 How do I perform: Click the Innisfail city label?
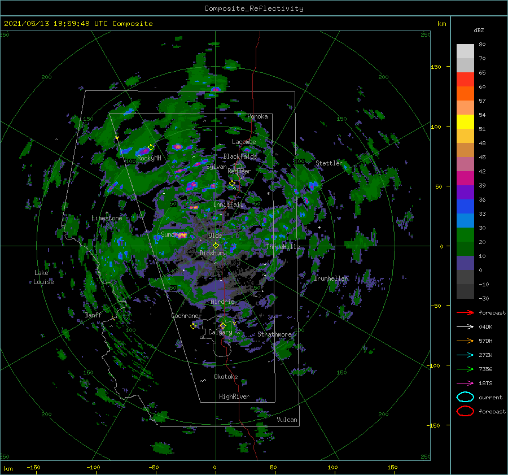(x=228, y=204)
